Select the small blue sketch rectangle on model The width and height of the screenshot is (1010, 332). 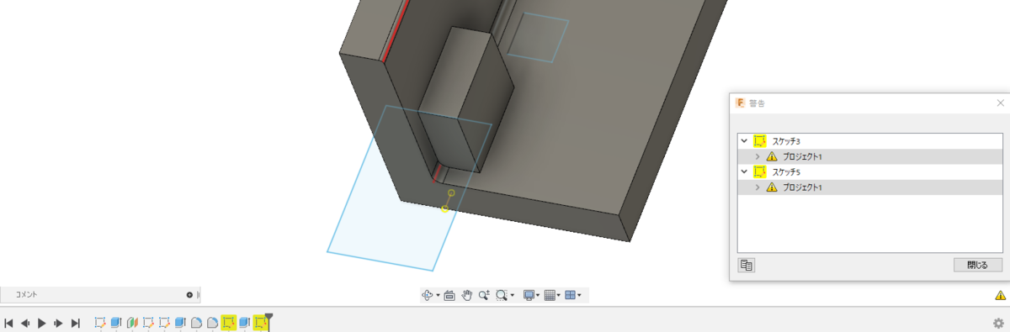(x=539, y=37)
